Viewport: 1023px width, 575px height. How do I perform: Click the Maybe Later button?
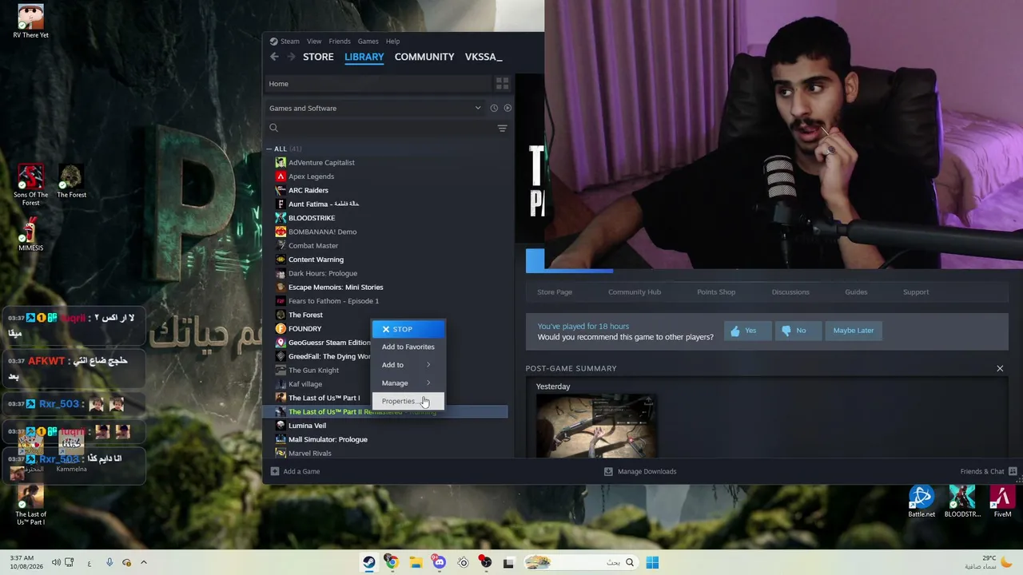(854, 331)
